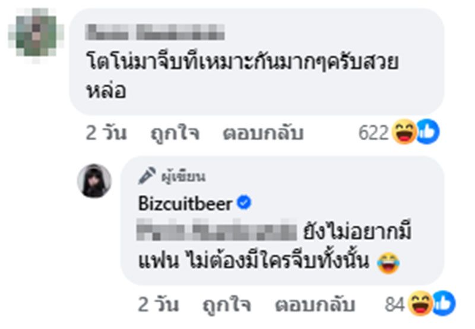Image resolution: width=475 pixels, height=329 pixels.
Task: Click ถูกใจ under Bizcuitbeer's reply
Action: pos(227,304)
